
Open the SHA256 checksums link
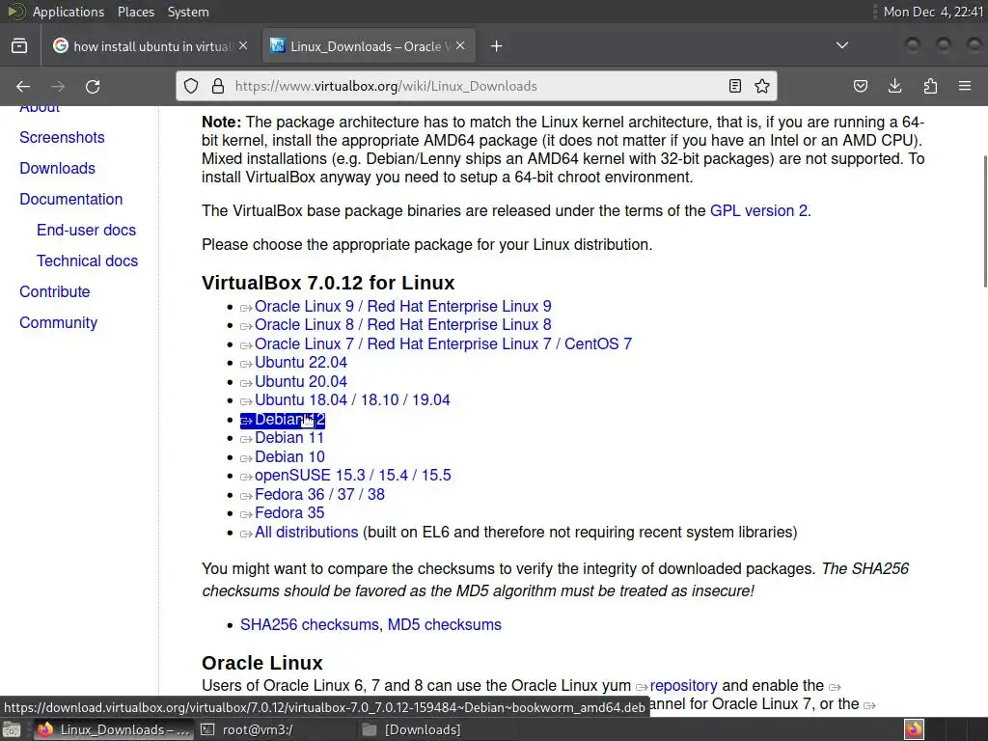coord(310,624)
